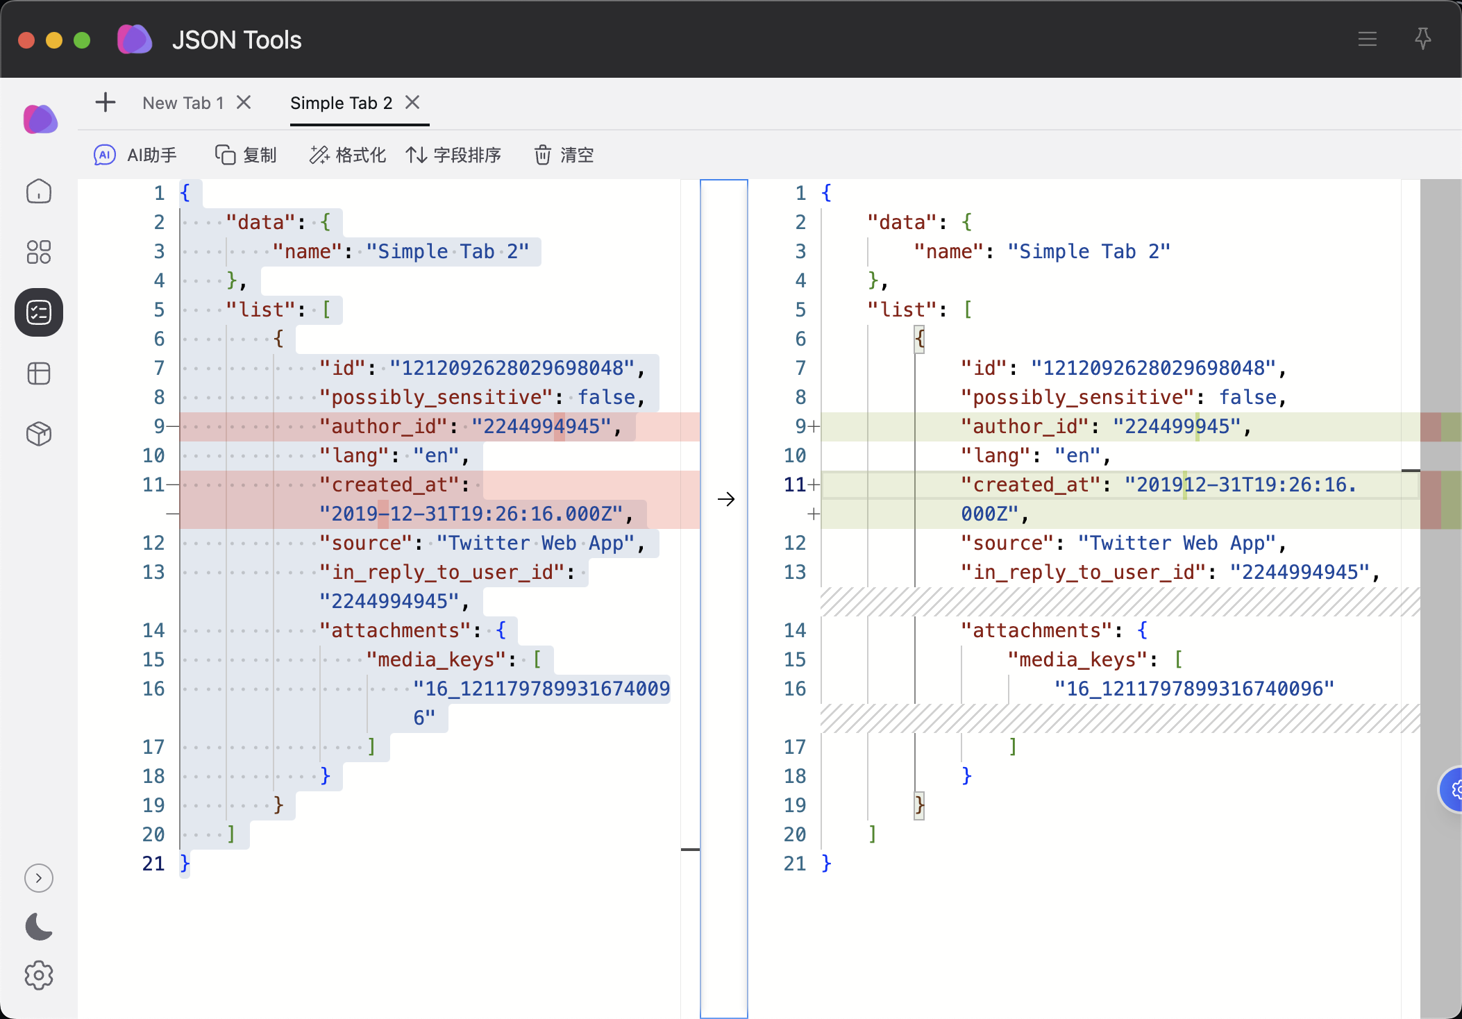Open the table layout sidebar icon
The width and height of the screenshot is (1462, 1019).
point(39,373)
